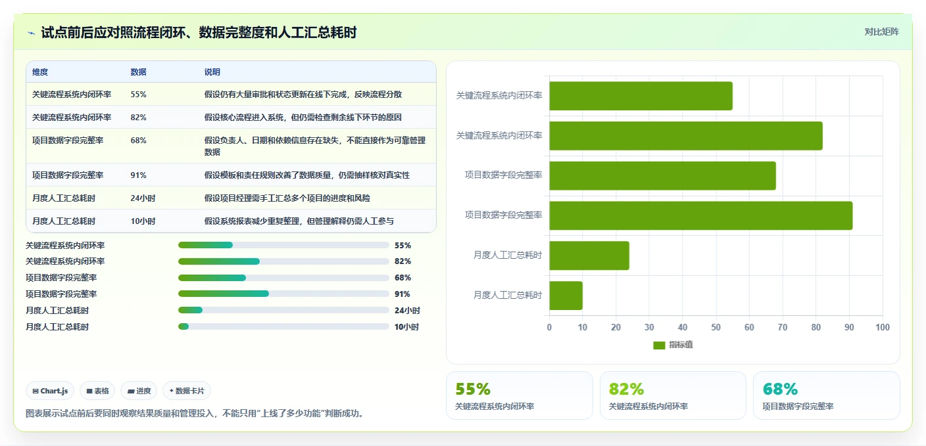Click the chart bar reaching 91
This screenshot has width=926, height=446.
(701, 215)
